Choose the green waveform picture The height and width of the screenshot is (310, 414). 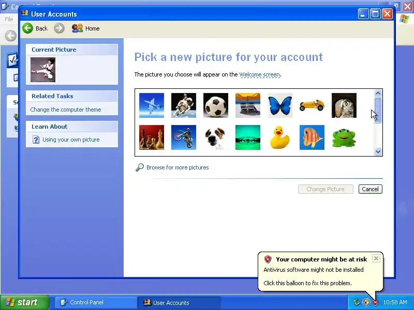(x=248, y=137)
